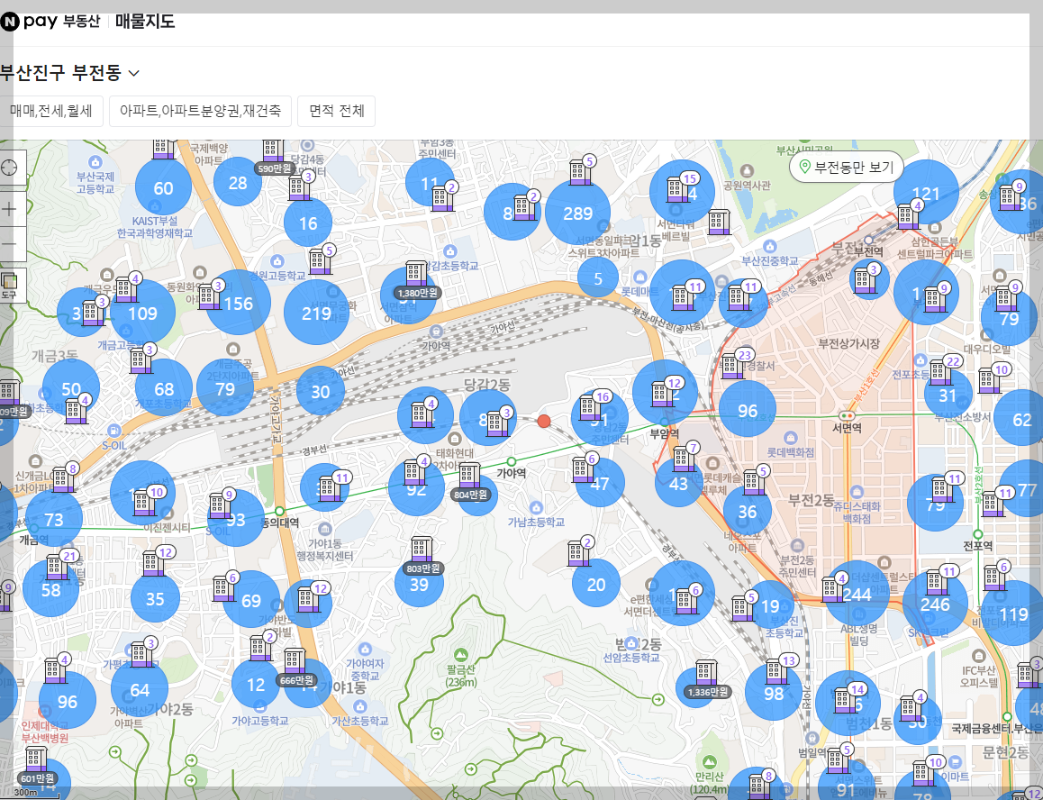Screen dimensions: 1043x800
Task: Click the 43 listings cluster
Action: pos(678,483)
